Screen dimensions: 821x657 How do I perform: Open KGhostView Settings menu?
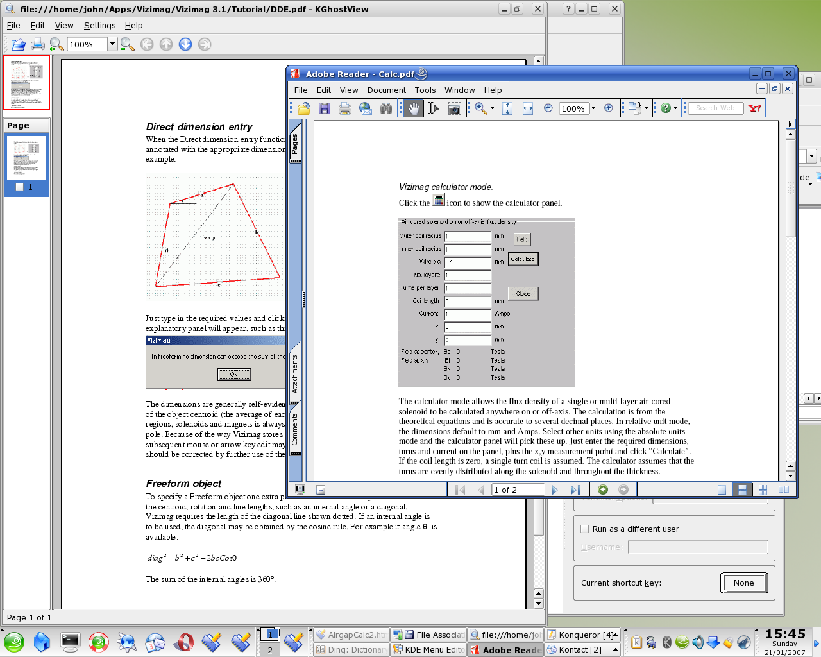99,26
